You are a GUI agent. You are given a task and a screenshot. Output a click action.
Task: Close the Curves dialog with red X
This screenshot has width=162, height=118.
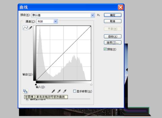coord(121,7)
